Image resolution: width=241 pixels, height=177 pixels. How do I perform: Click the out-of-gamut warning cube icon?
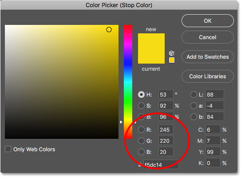pos(171,53)
